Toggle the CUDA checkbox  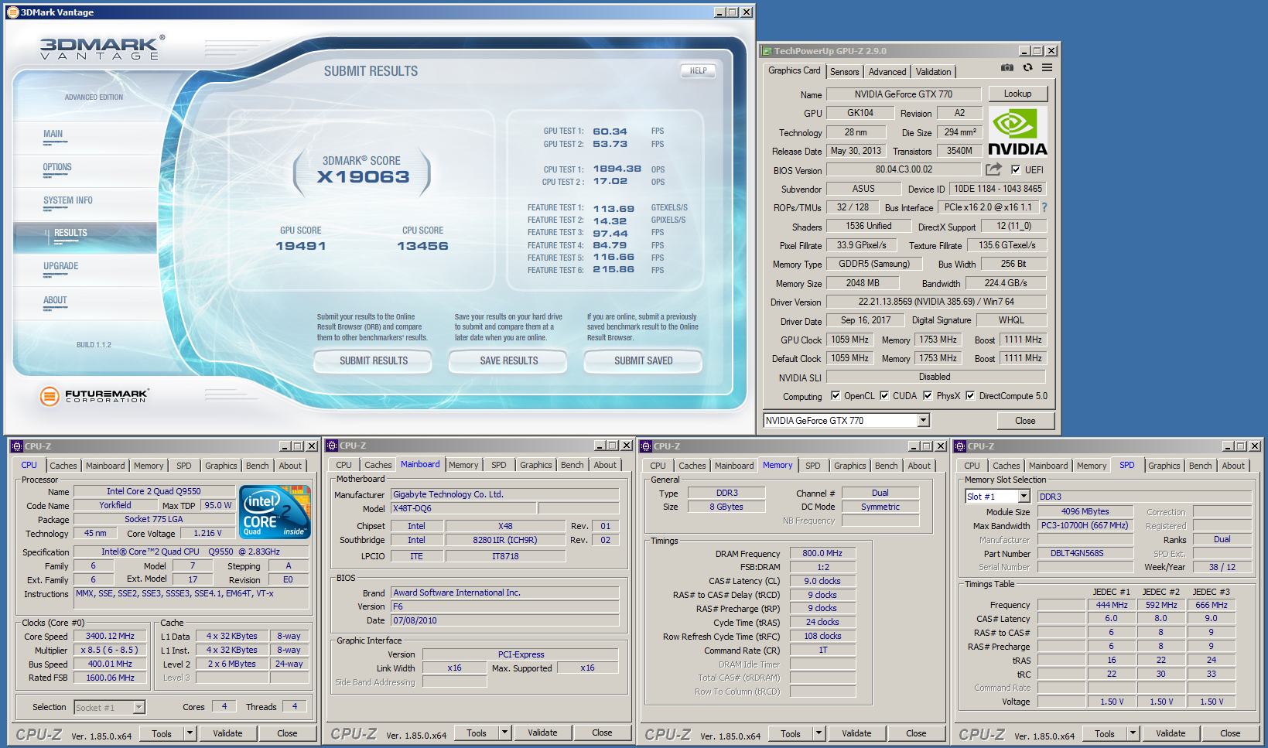coord(884,396)
